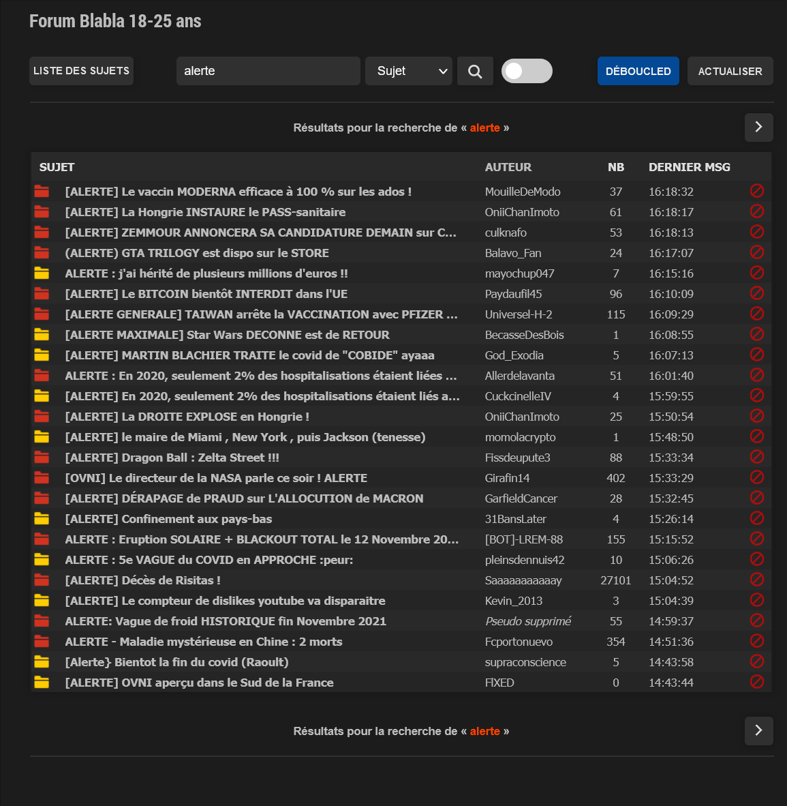Click the orange 'alerte' keyword in top results heading
The width and height of the screenshot is (787, 806).
click(485, 128)
